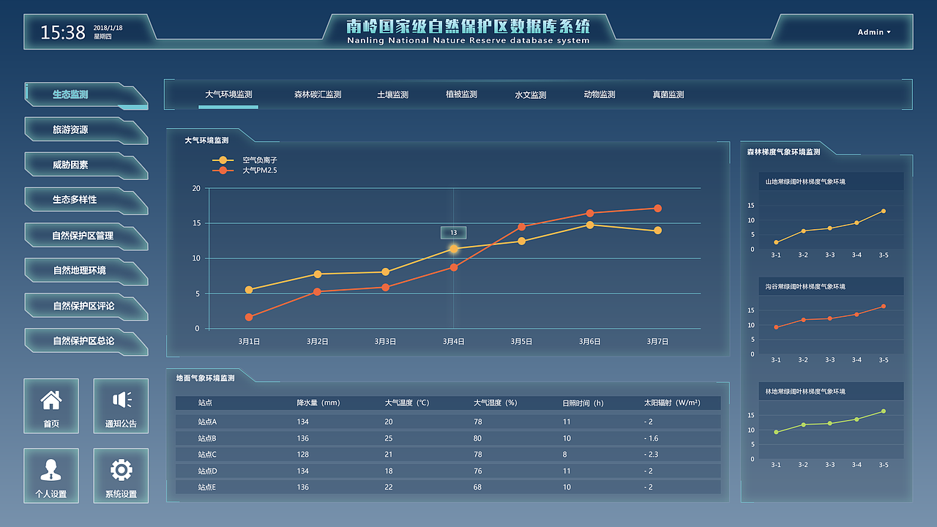Select the 水文监测 tab
Viewport: 937px width, 527px height.
coord(531,94)
